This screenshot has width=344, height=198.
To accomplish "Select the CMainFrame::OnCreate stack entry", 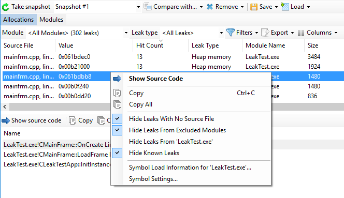I will click(x=56, y=145).
